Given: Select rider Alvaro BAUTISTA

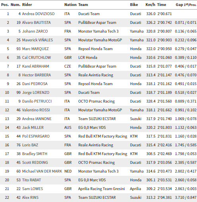Looking at the screenshot, I should 36,23.
